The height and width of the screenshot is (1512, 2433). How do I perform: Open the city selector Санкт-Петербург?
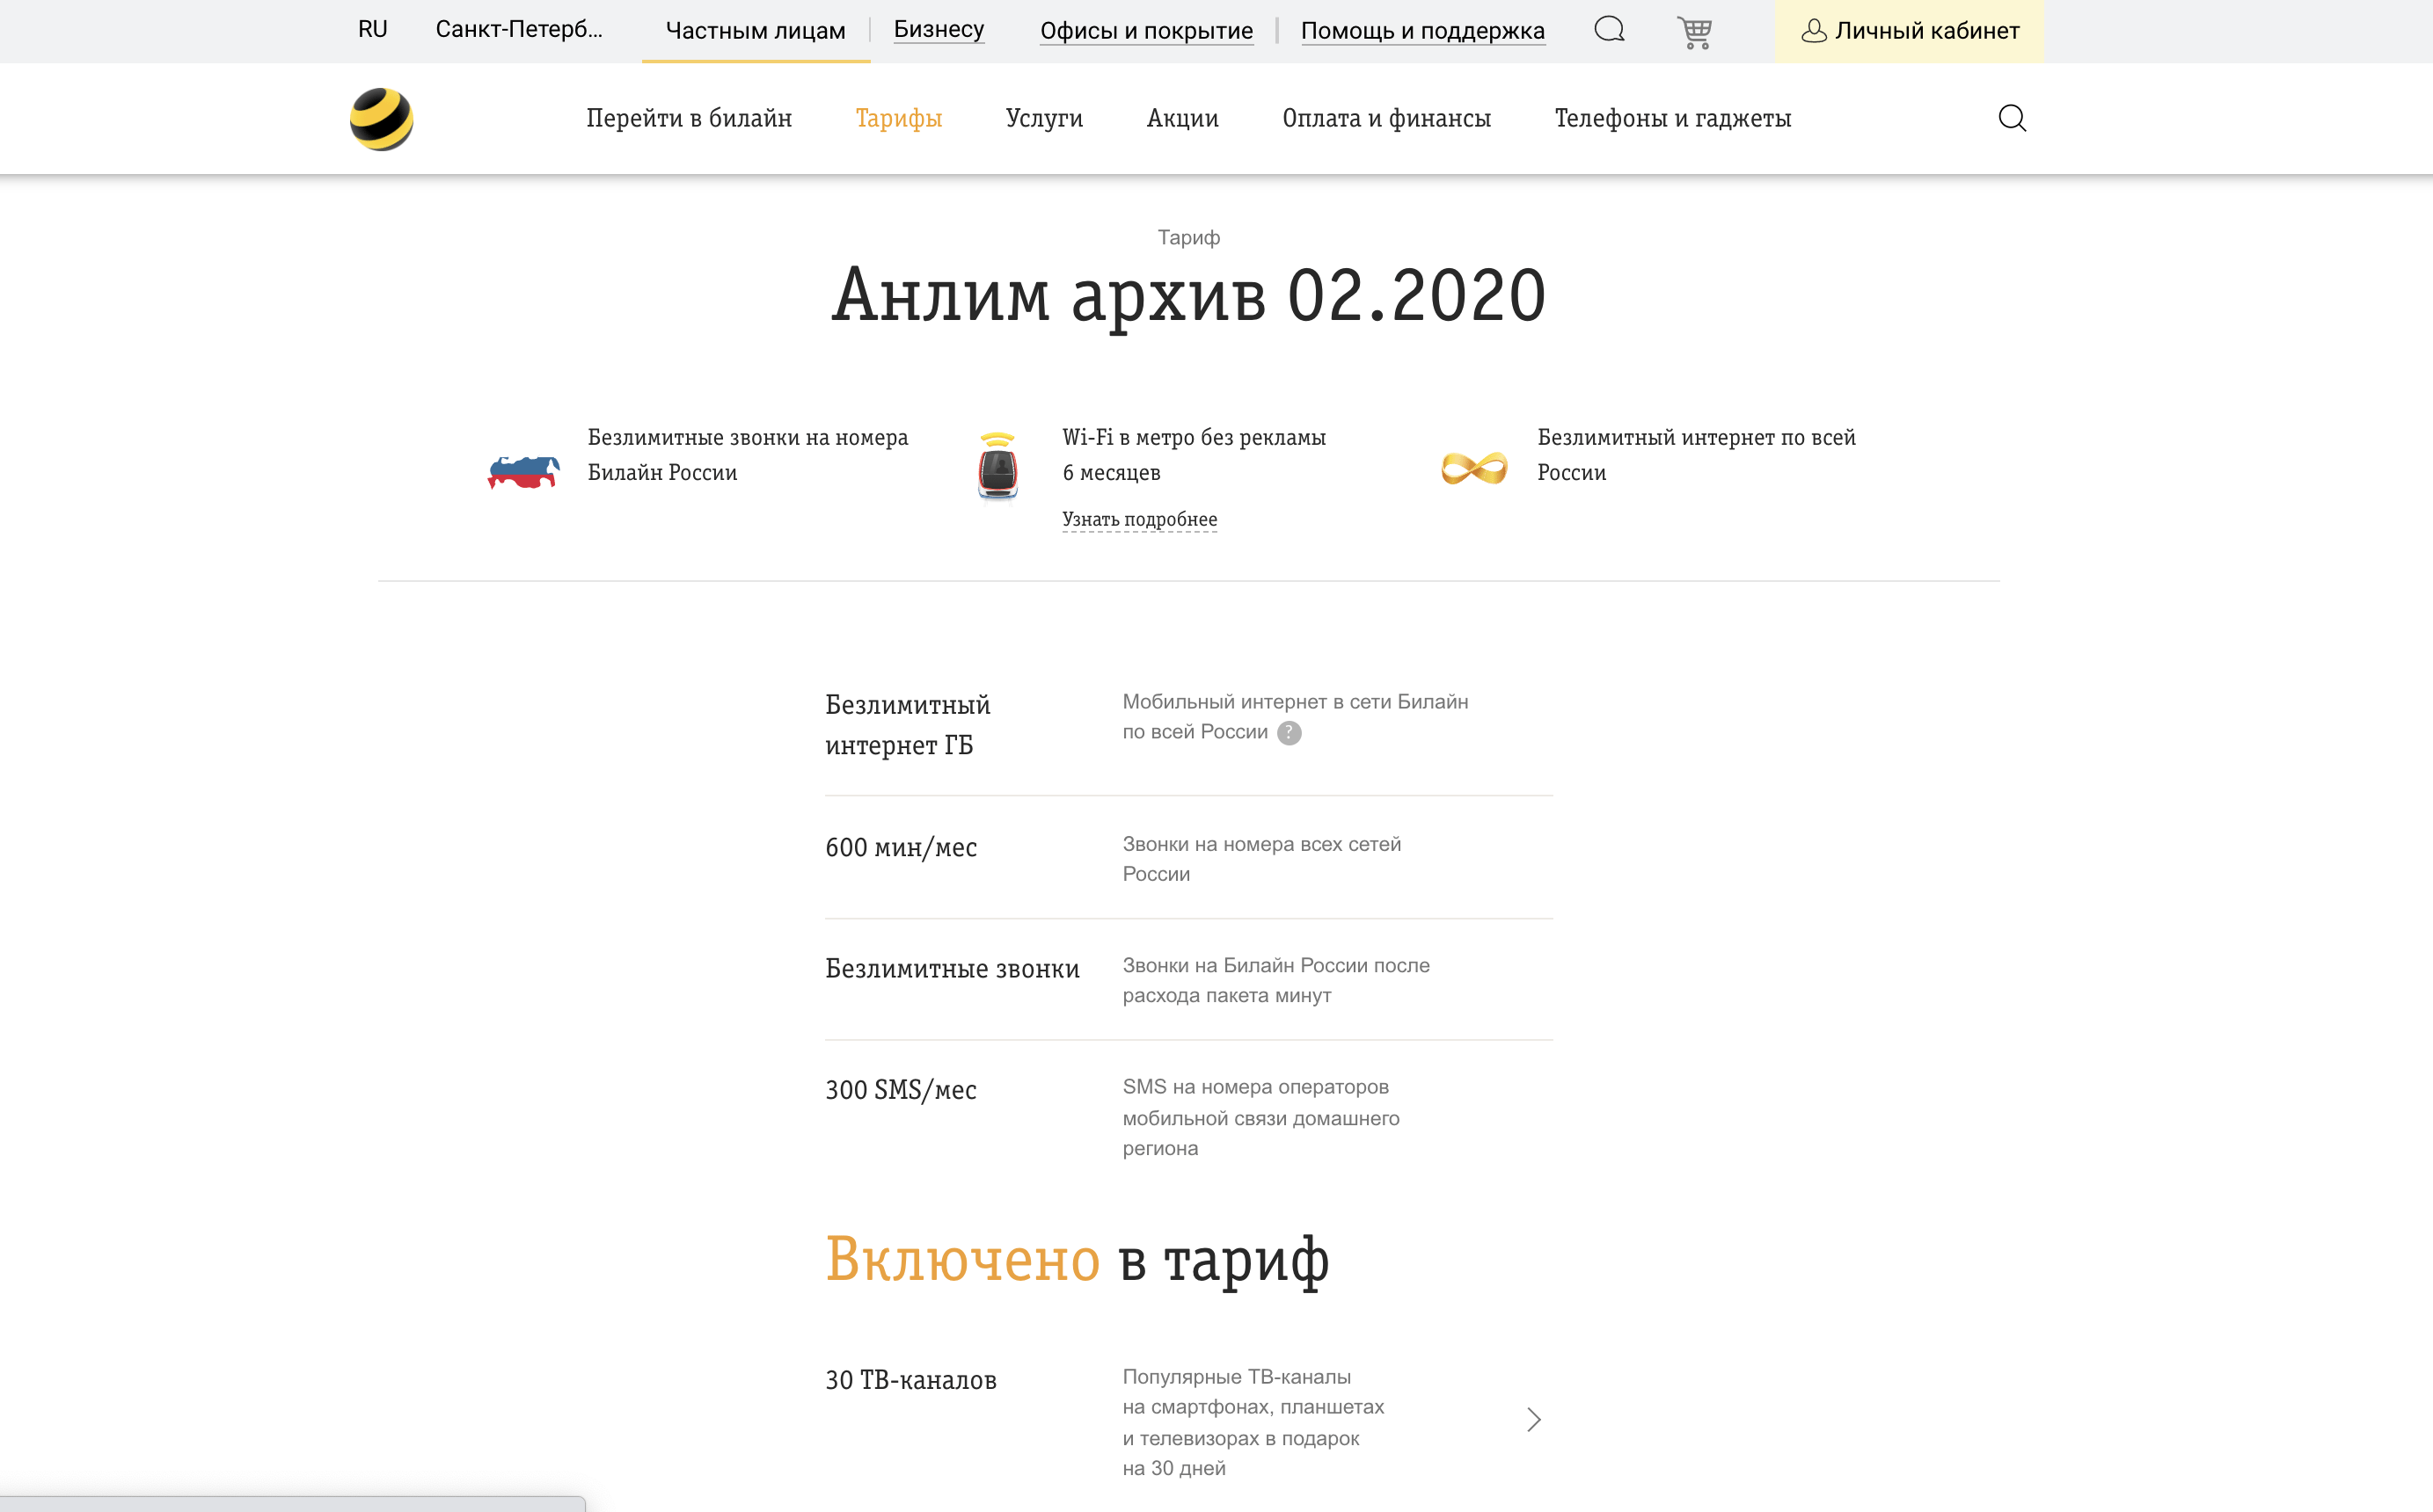pyautogui.click(x=519, y=30)
